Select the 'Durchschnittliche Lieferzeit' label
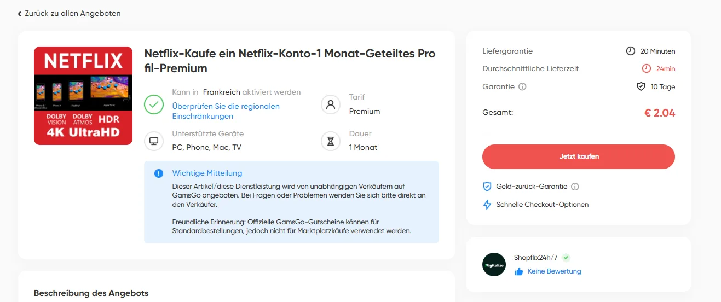This screenshot has height=302, width=721. point(530,68)
